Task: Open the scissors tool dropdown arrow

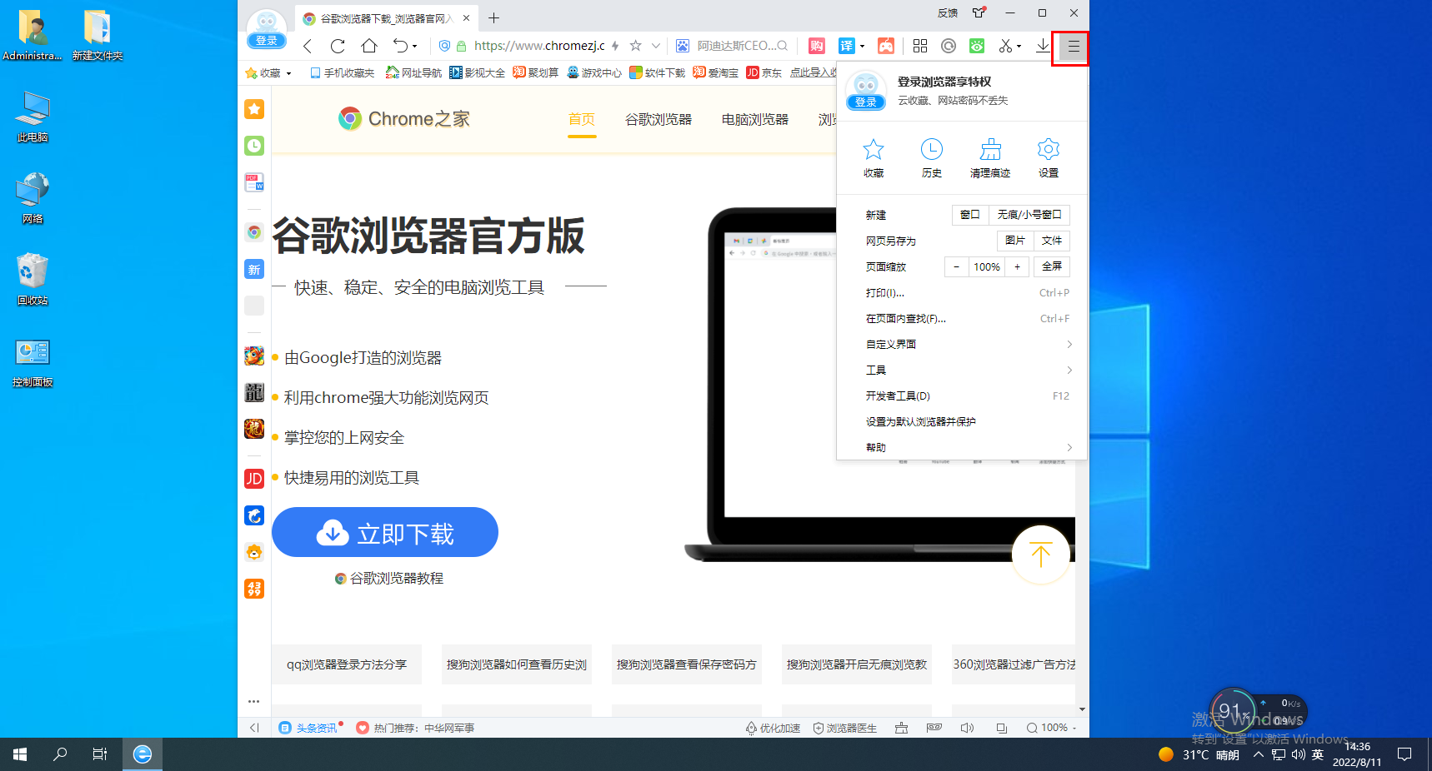Action: point(1019,47)
